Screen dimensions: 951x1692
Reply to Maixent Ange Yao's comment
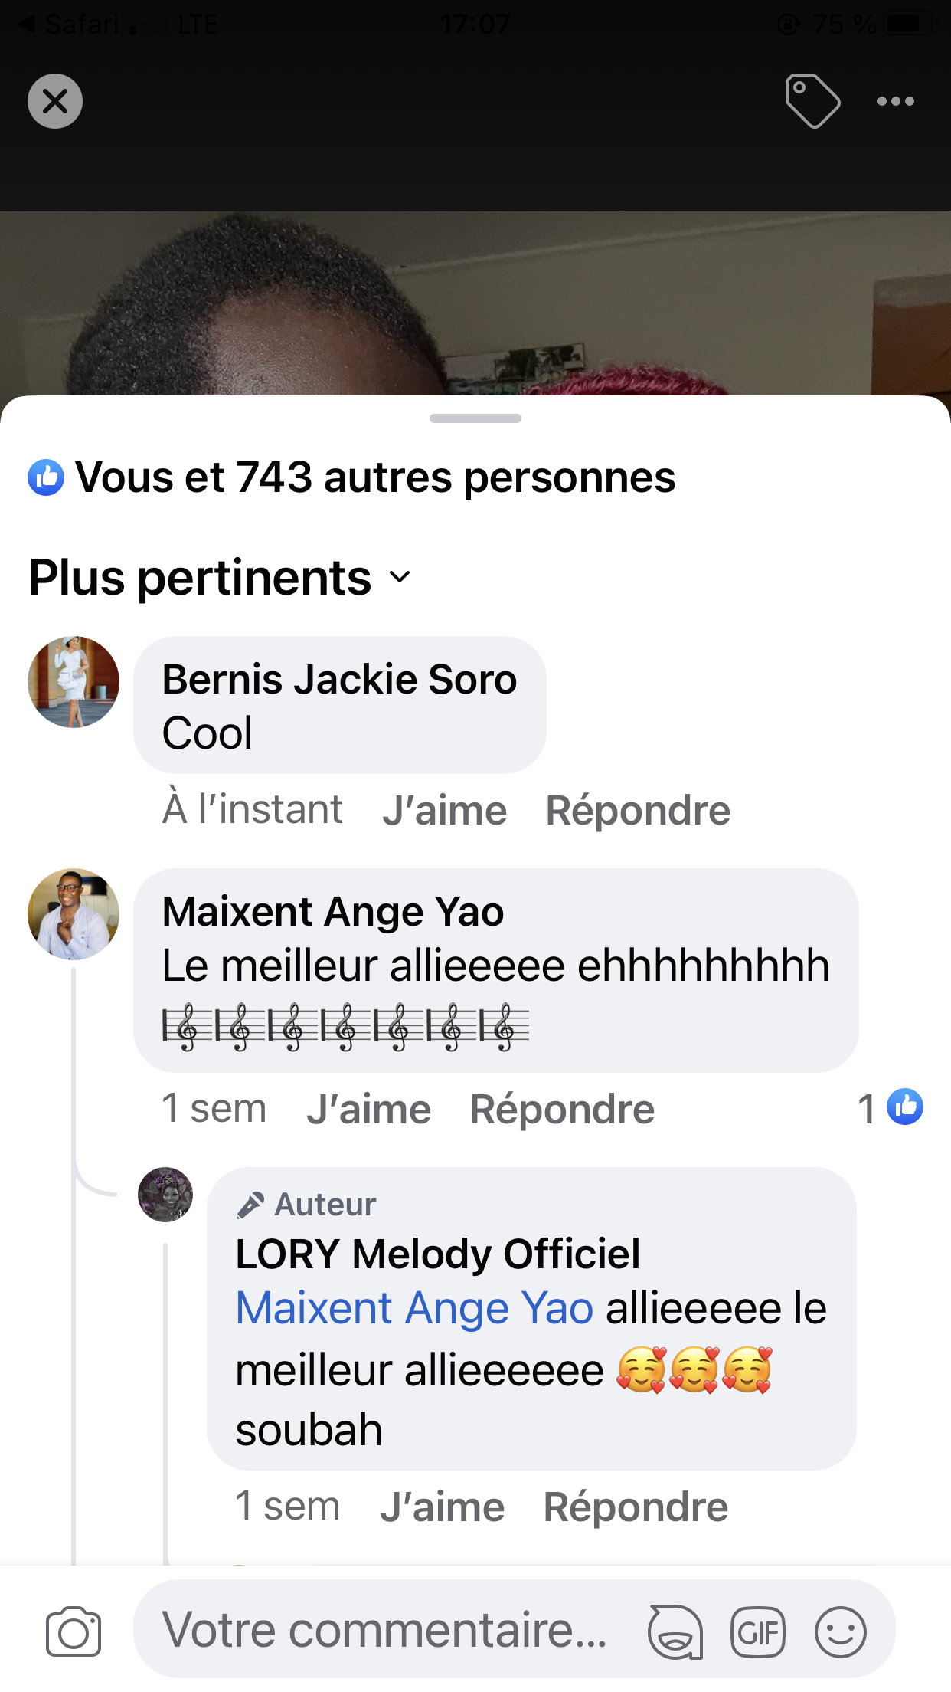(562, 1109)
